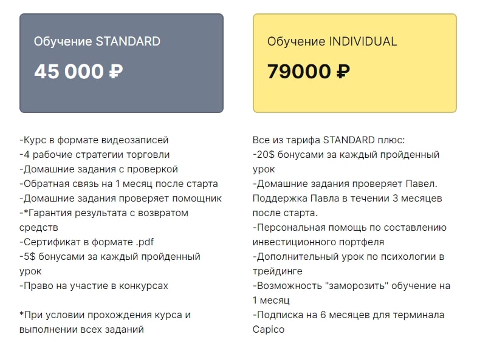Click "Гарантия результата с возвратом" line
This screenshot has width=477, height=343.
pyautogui.click(x=104, y=213)
